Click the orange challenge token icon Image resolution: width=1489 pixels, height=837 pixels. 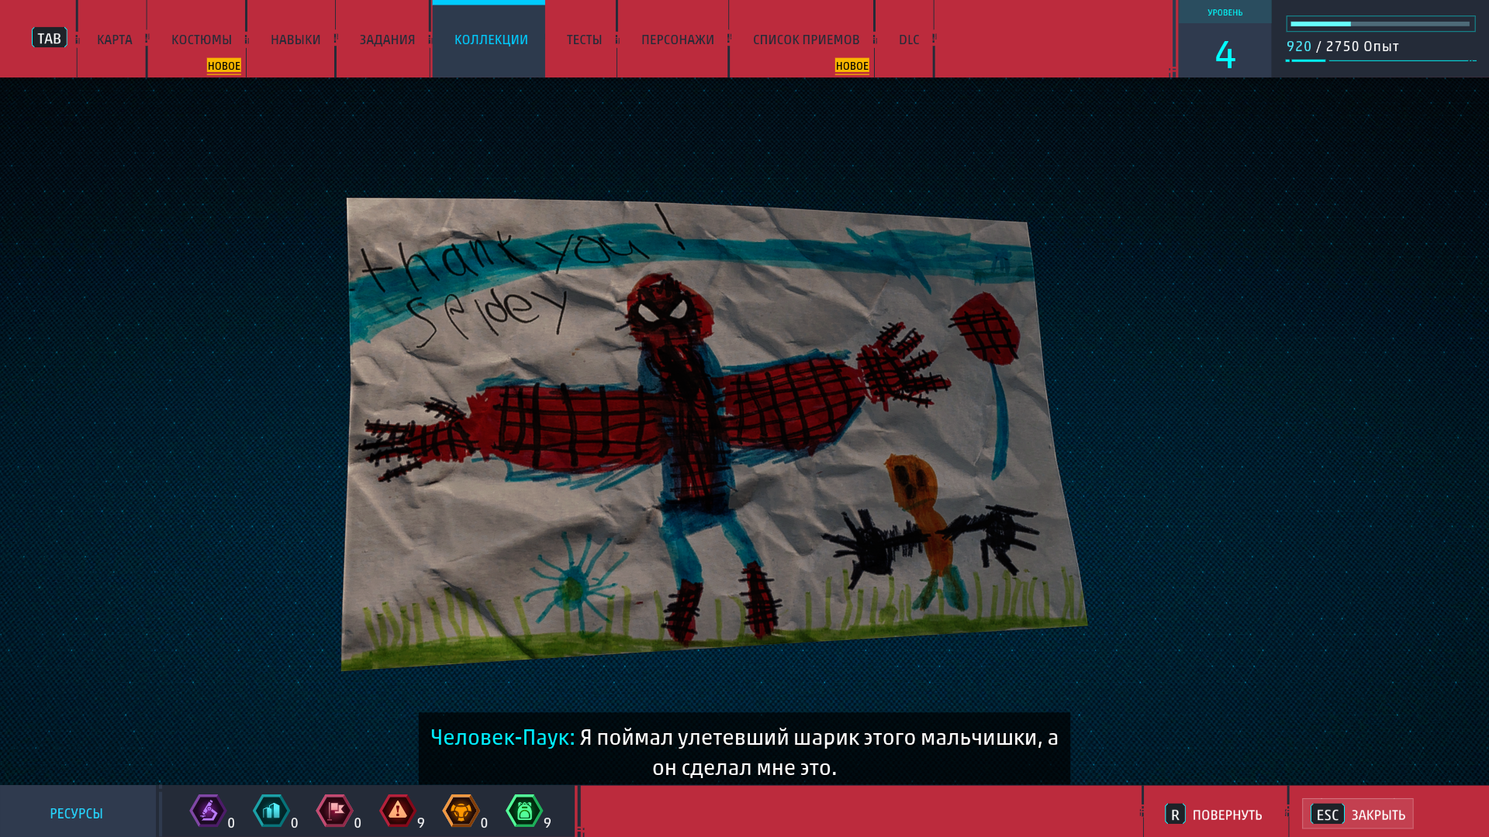(461, 811)
